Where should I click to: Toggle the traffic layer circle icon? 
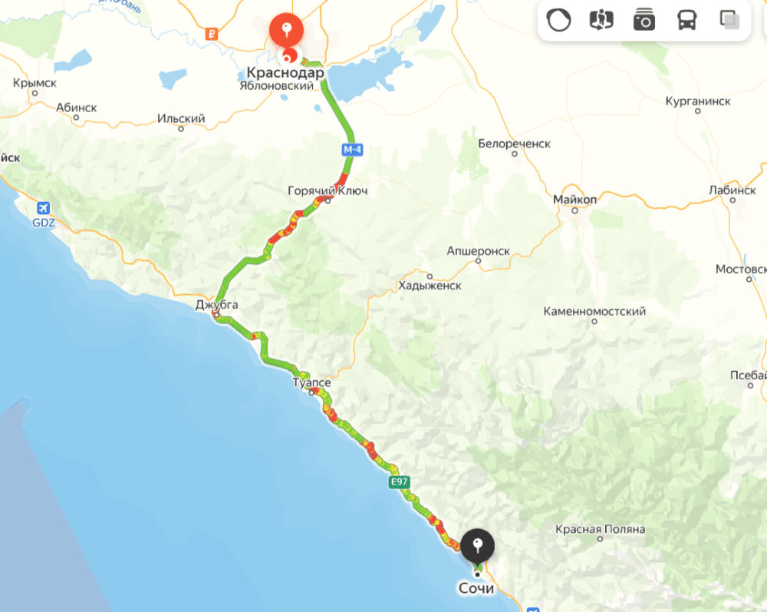tap(558, 20)
